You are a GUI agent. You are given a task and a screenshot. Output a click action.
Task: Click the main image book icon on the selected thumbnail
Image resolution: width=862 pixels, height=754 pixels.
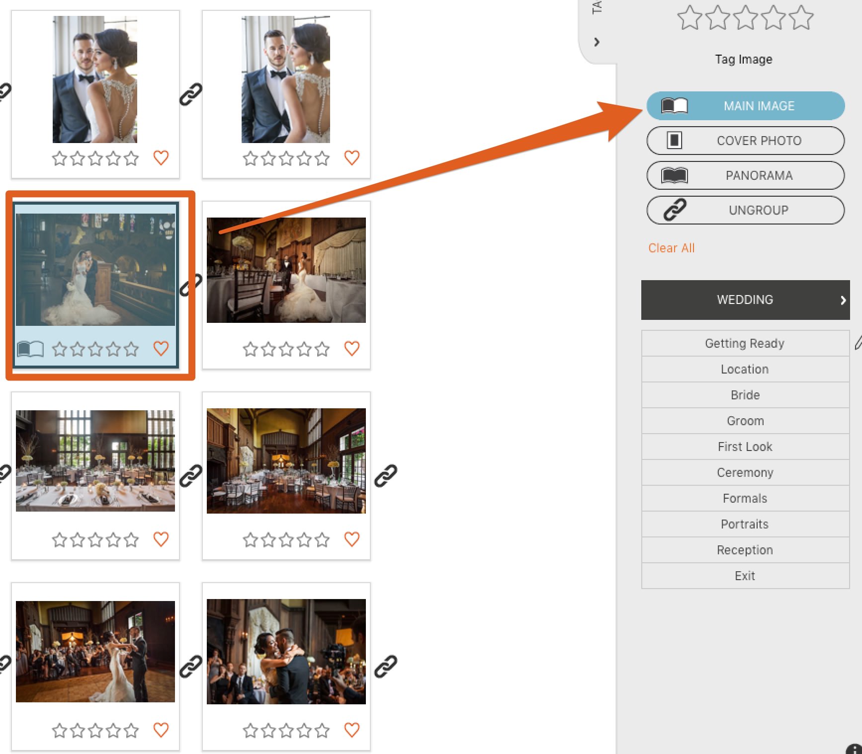[x=30, y=349]
